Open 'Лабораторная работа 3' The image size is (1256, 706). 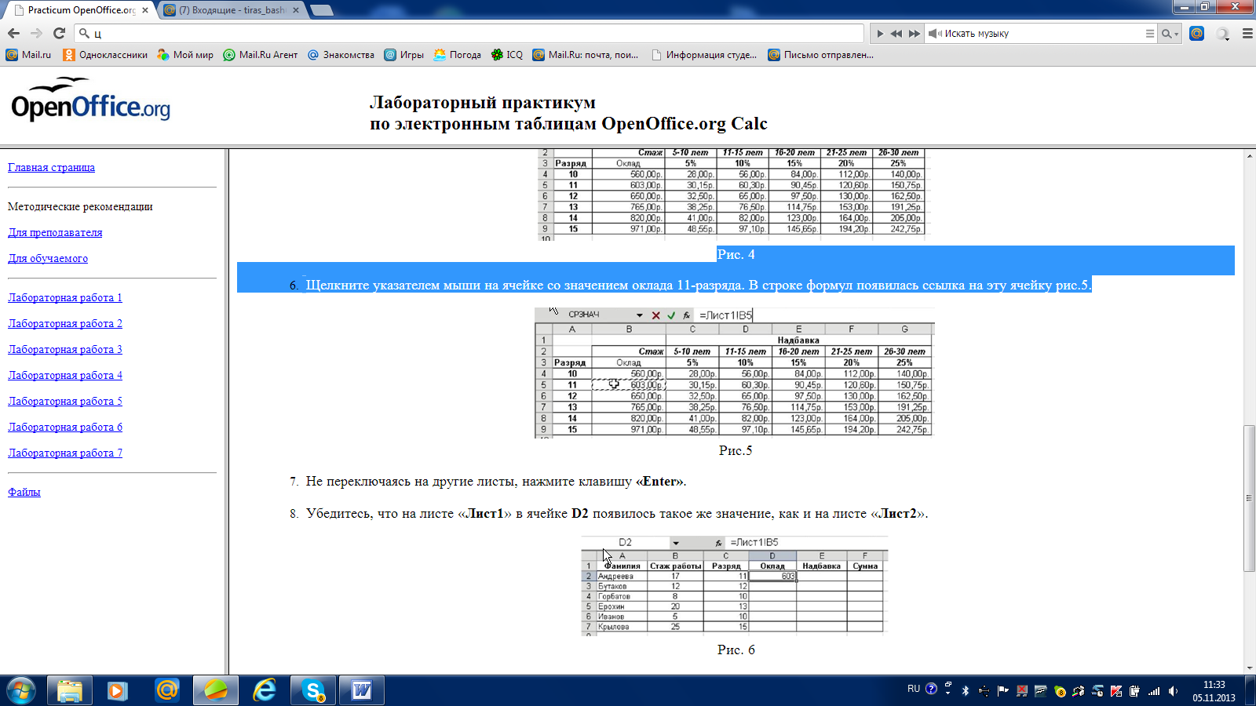pos(65,349)
